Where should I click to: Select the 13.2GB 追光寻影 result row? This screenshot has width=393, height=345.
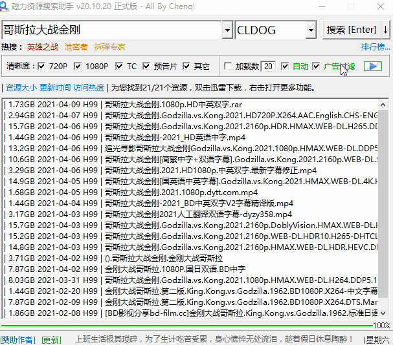point(191,149)
